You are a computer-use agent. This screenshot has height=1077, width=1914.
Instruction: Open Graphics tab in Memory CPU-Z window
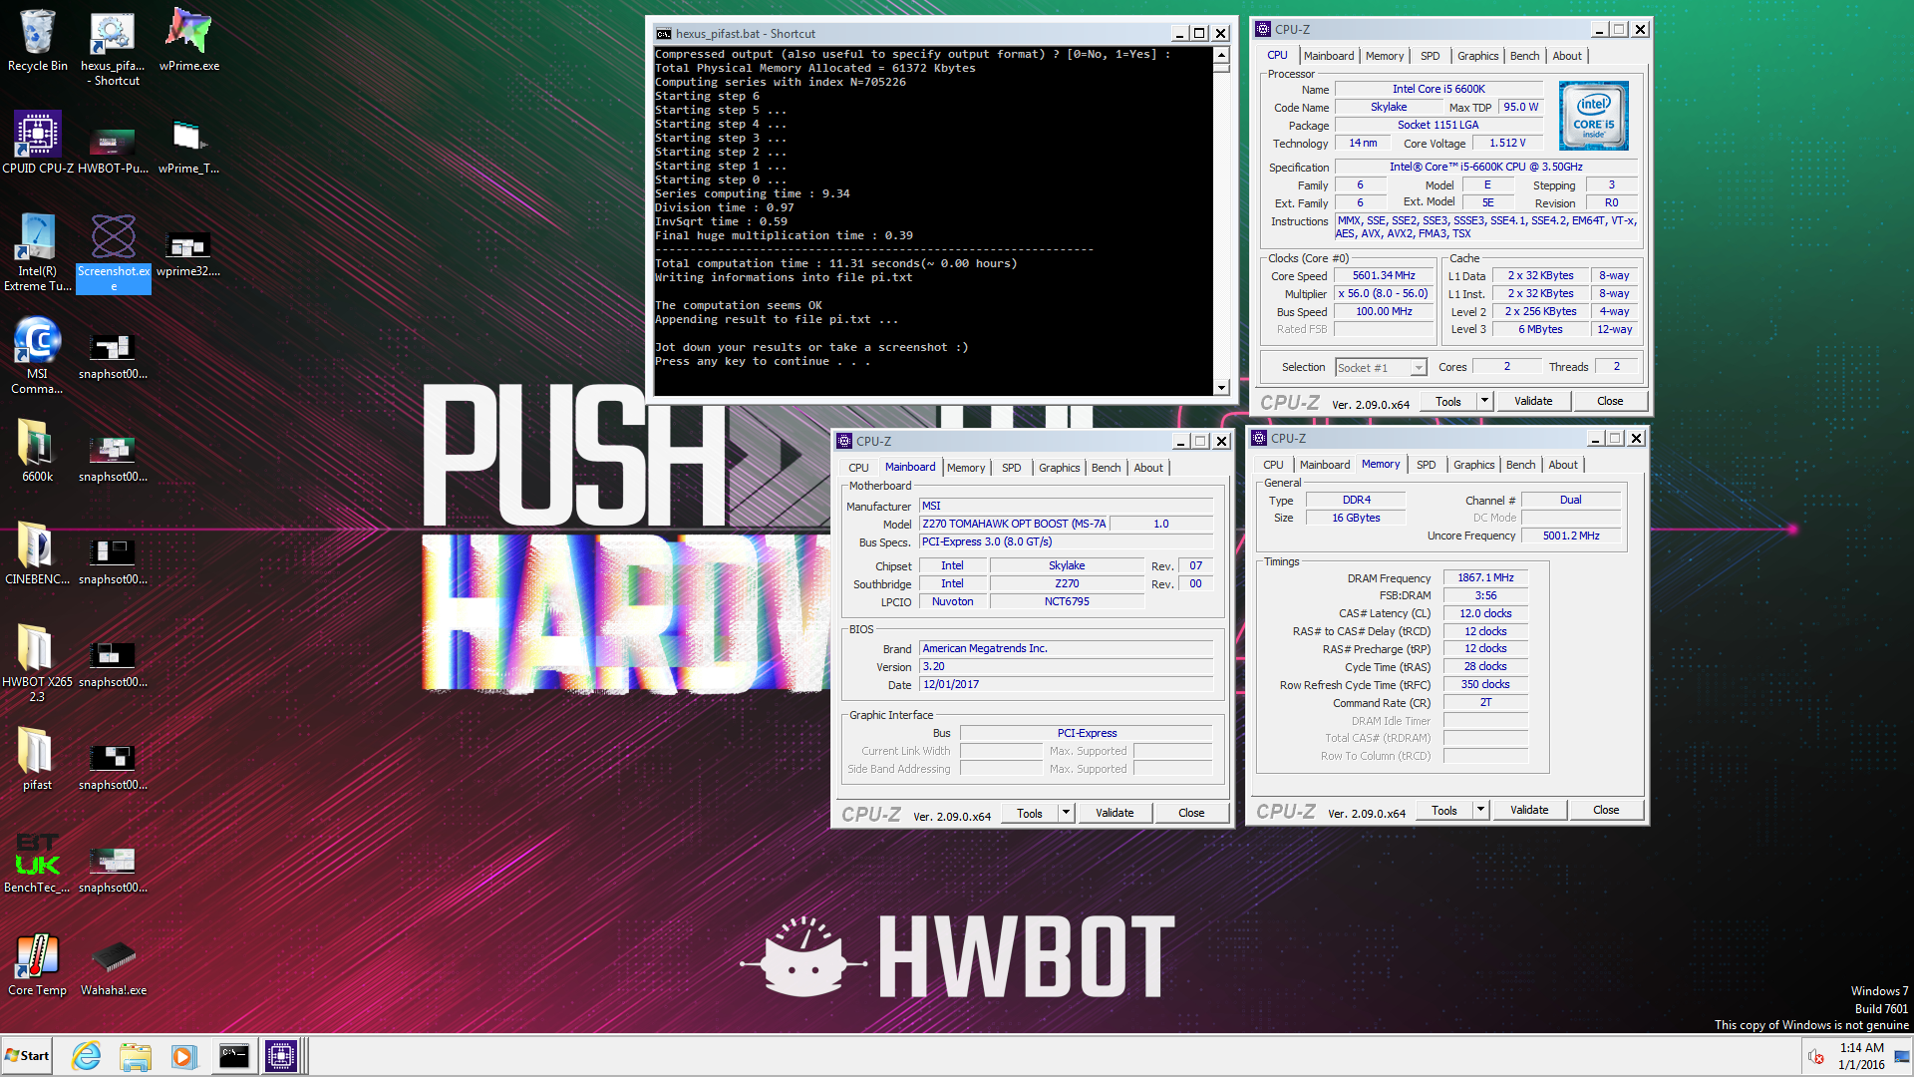[1473, 465]
